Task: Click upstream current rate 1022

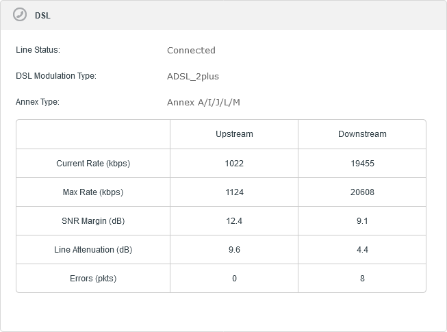Action: pos(234,164)
